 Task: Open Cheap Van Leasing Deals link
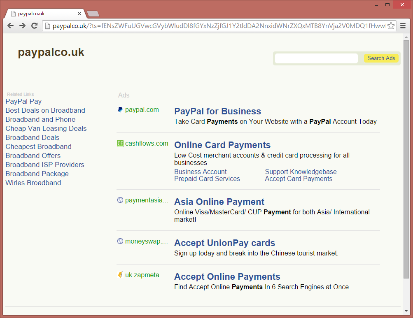click(x=46, y=128)
